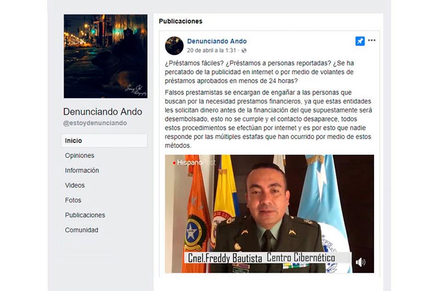Select Inicio in the sidebar
Screen dimensions: 438x291
pos(104,140)
